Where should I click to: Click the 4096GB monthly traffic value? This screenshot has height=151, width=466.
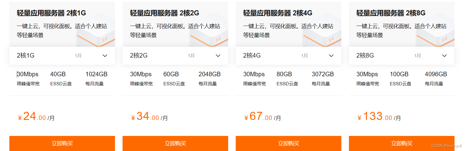(436, 74)
